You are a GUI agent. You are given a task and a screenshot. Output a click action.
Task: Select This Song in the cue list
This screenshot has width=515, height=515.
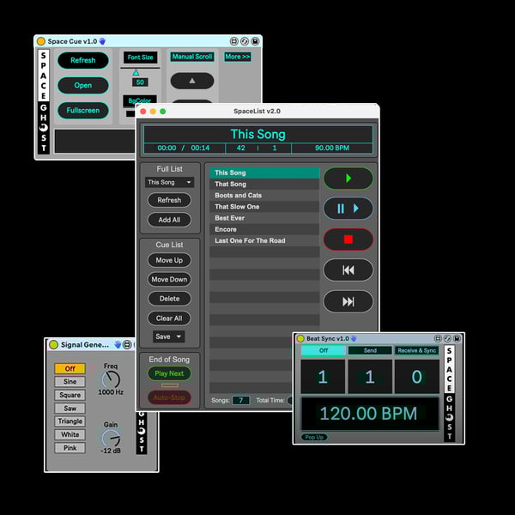click(264, 173)
